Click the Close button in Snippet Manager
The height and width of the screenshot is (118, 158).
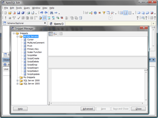pyautogui.click(x=138, y=109)
